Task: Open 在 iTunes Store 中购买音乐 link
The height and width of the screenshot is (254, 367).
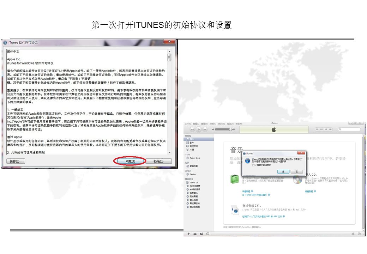Action: pos(256,195)
